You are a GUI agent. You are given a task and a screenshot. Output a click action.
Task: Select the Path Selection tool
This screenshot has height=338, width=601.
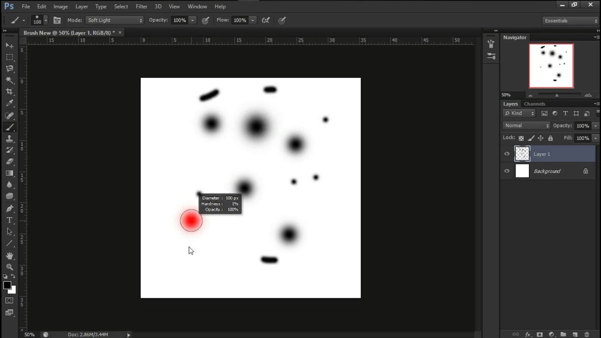coord(9,232)
